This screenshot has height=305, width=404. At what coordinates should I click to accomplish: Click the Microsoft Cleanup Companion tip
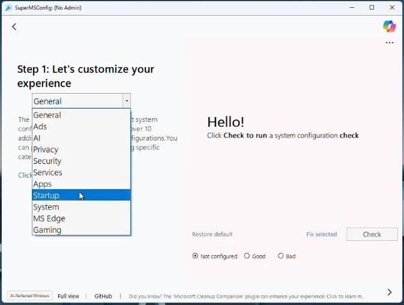pos(247,297)
